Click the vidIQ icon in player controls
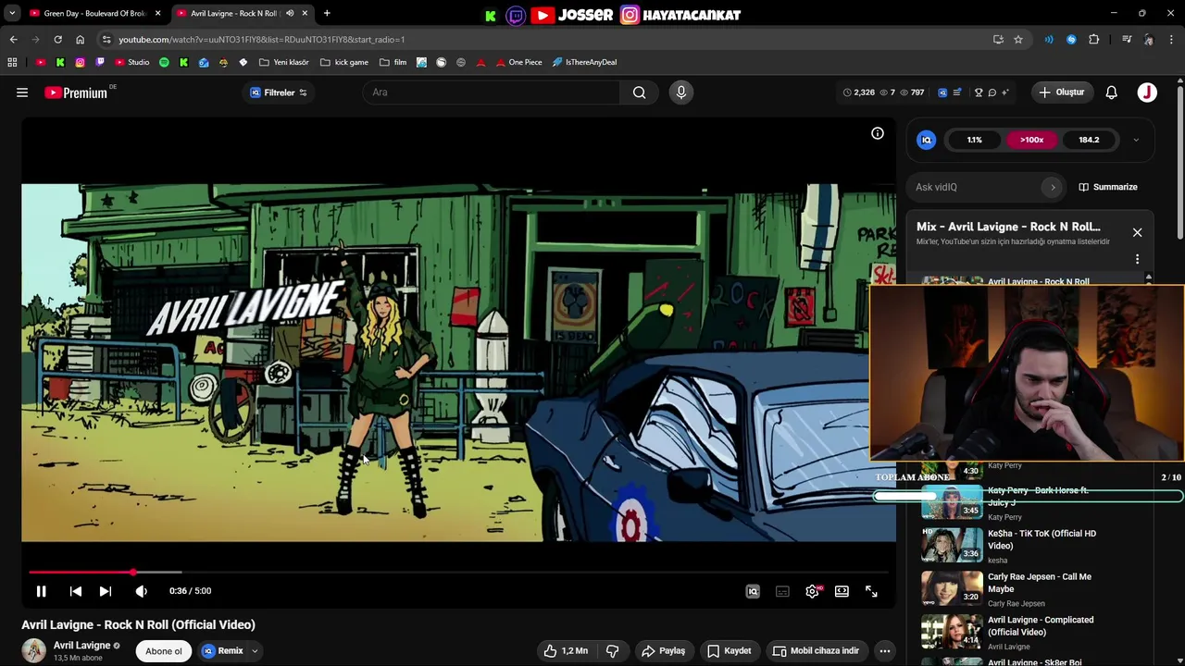1185x666 pixels. pyautogui.click(x=753, y=591)
